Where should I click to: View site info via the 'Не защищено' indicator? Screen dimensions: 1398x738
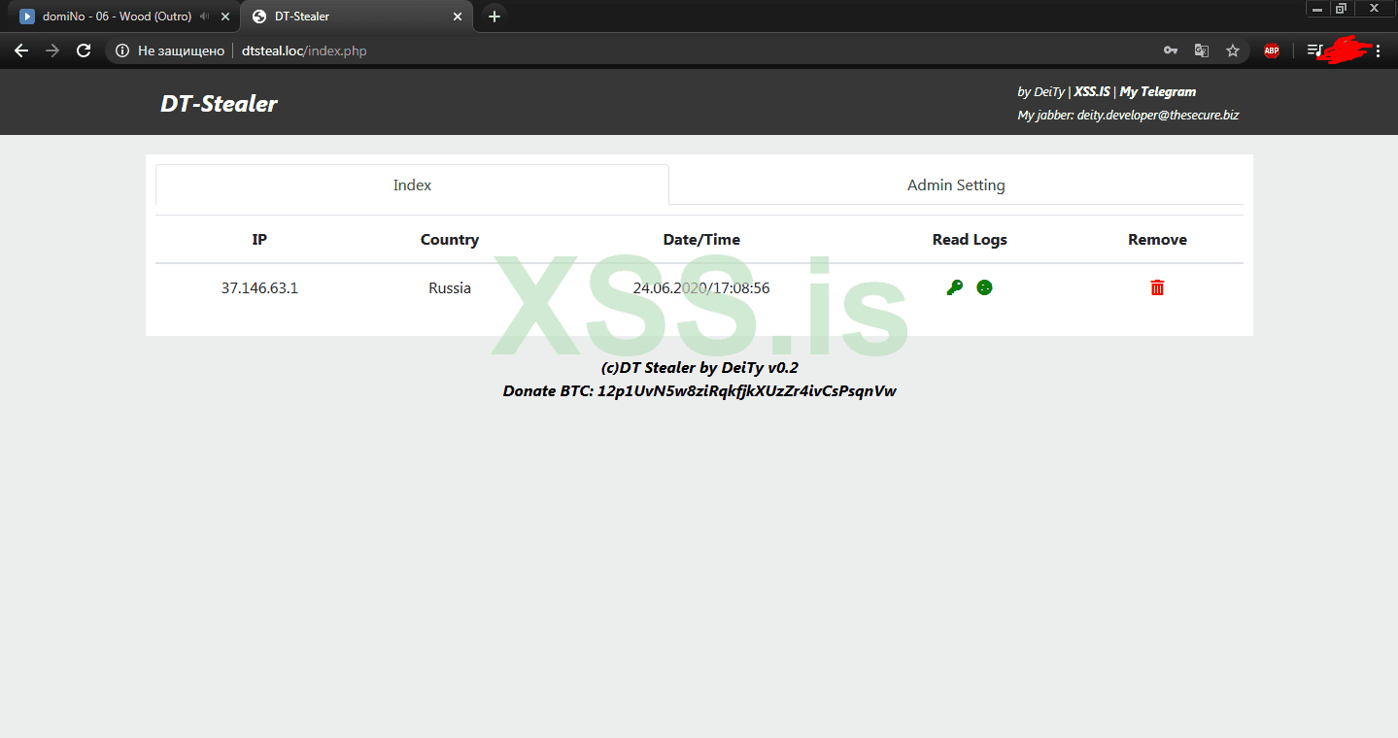170,50
